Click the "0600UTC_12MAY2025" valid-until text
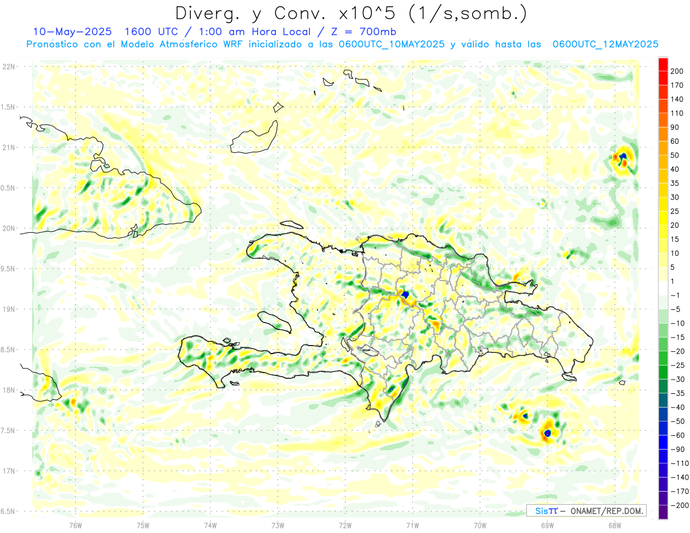The image size is (690, 533). coord(605,44)
